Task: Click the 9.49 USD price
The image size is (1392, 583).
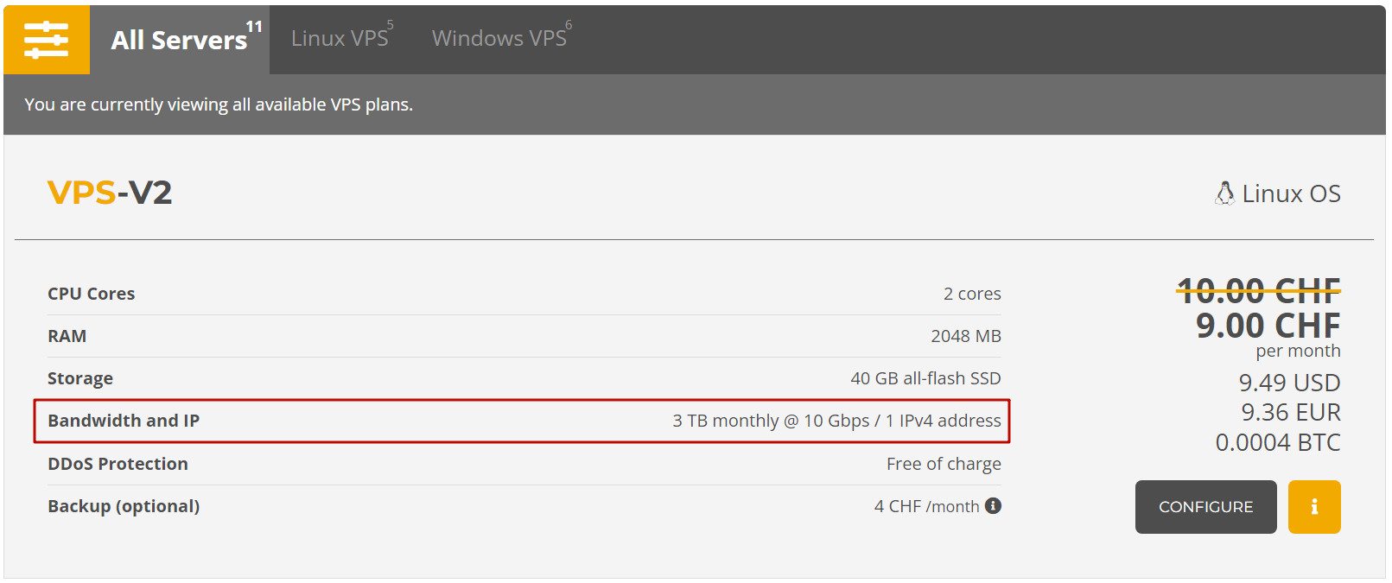Action: [x=1289, y=383]
